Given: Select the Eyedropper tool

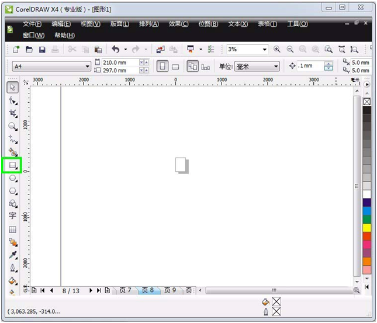Looking at the screenshot, I should click(12, 255).
